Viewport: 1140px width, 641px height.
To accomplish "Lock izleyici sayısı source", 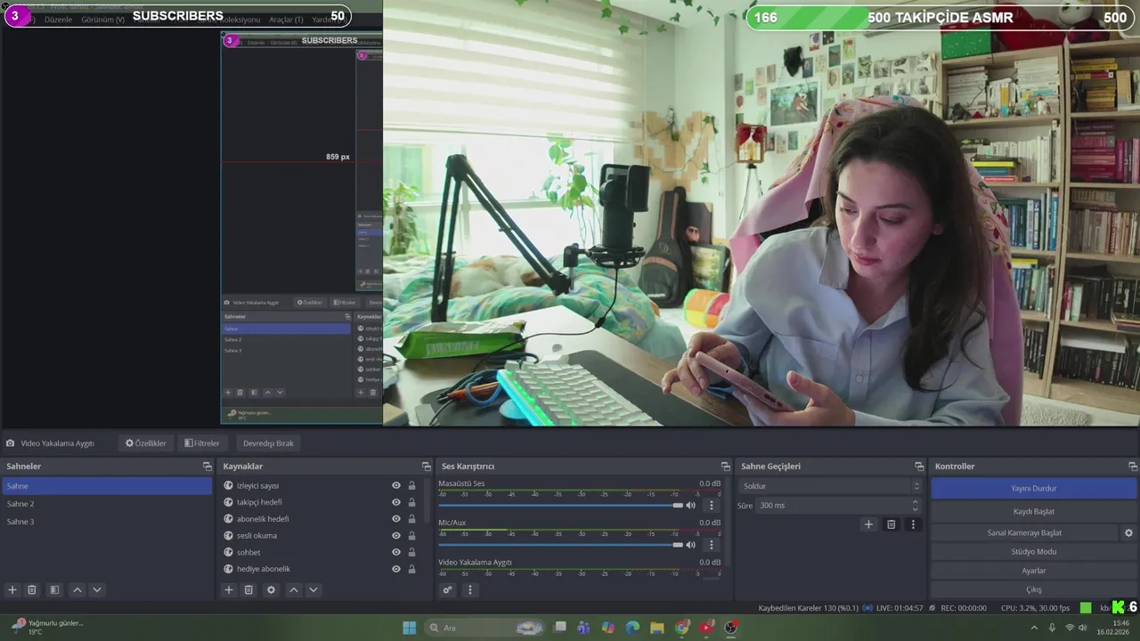I will 411,485.
